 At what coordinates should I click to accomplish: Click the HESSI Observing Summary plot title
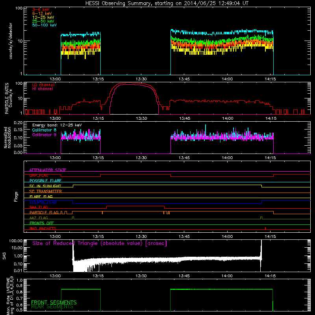167,4
